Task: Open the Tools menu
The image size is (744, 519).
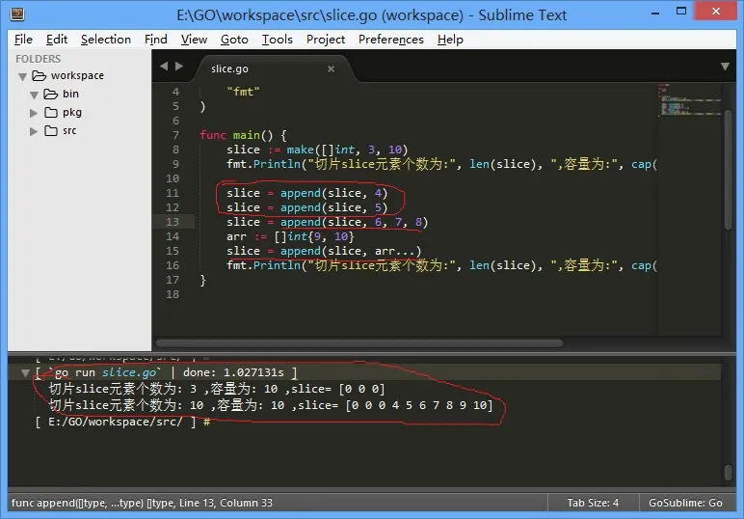Action: (x=278, y=40)
